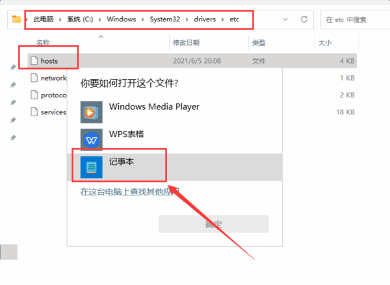Viewport: 390px width, 285px height.
Task: Select the 记事本 notepad icon
Action: (92, 167)
